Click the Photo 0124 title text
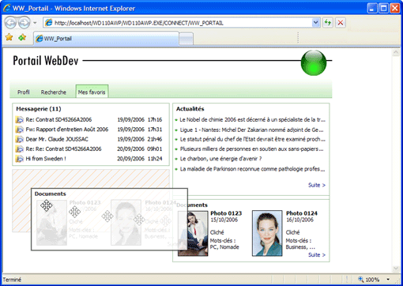 pos(302,213)
